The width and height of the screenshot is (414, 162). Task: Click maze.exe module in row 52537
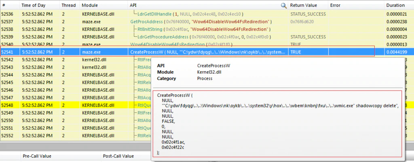[91, 22]
